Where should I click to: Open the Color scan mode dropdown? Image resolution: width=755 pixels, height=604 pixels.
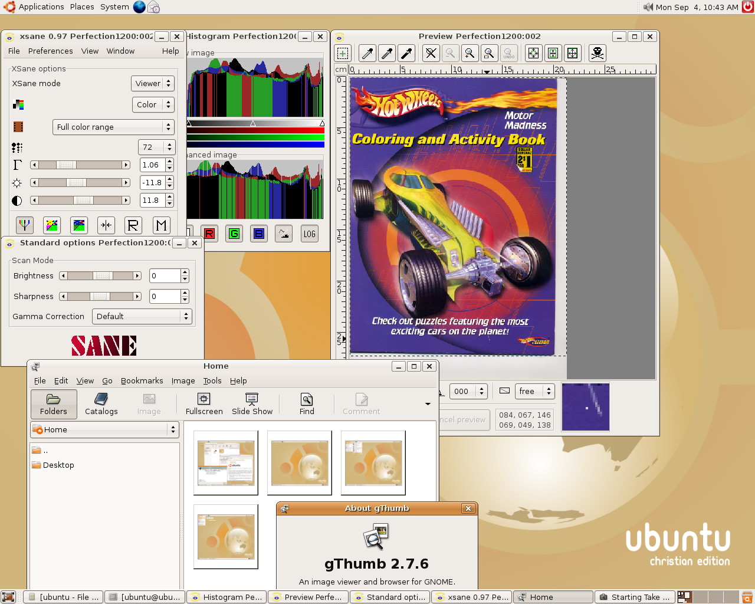tap(153, 104)
